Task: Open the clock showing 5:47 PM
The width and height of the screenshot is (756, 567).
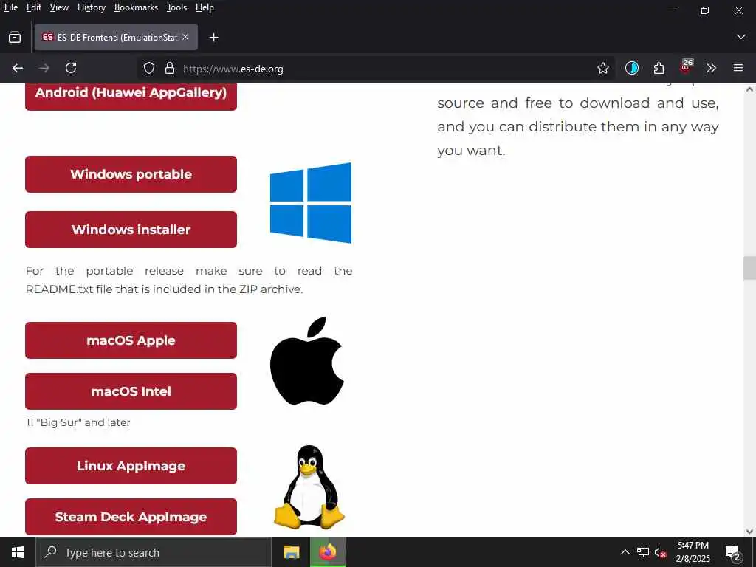Action: pyautogui.click(x=693, y=552)
